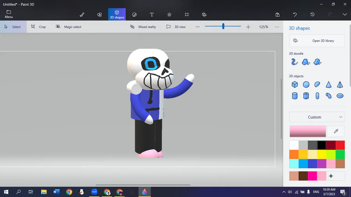This screenshot has height=197, width=351.
Task: Choose the green color swatch
Action: (340, 154)
